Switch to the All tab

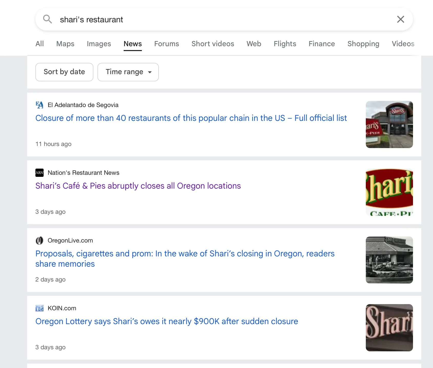40,44
